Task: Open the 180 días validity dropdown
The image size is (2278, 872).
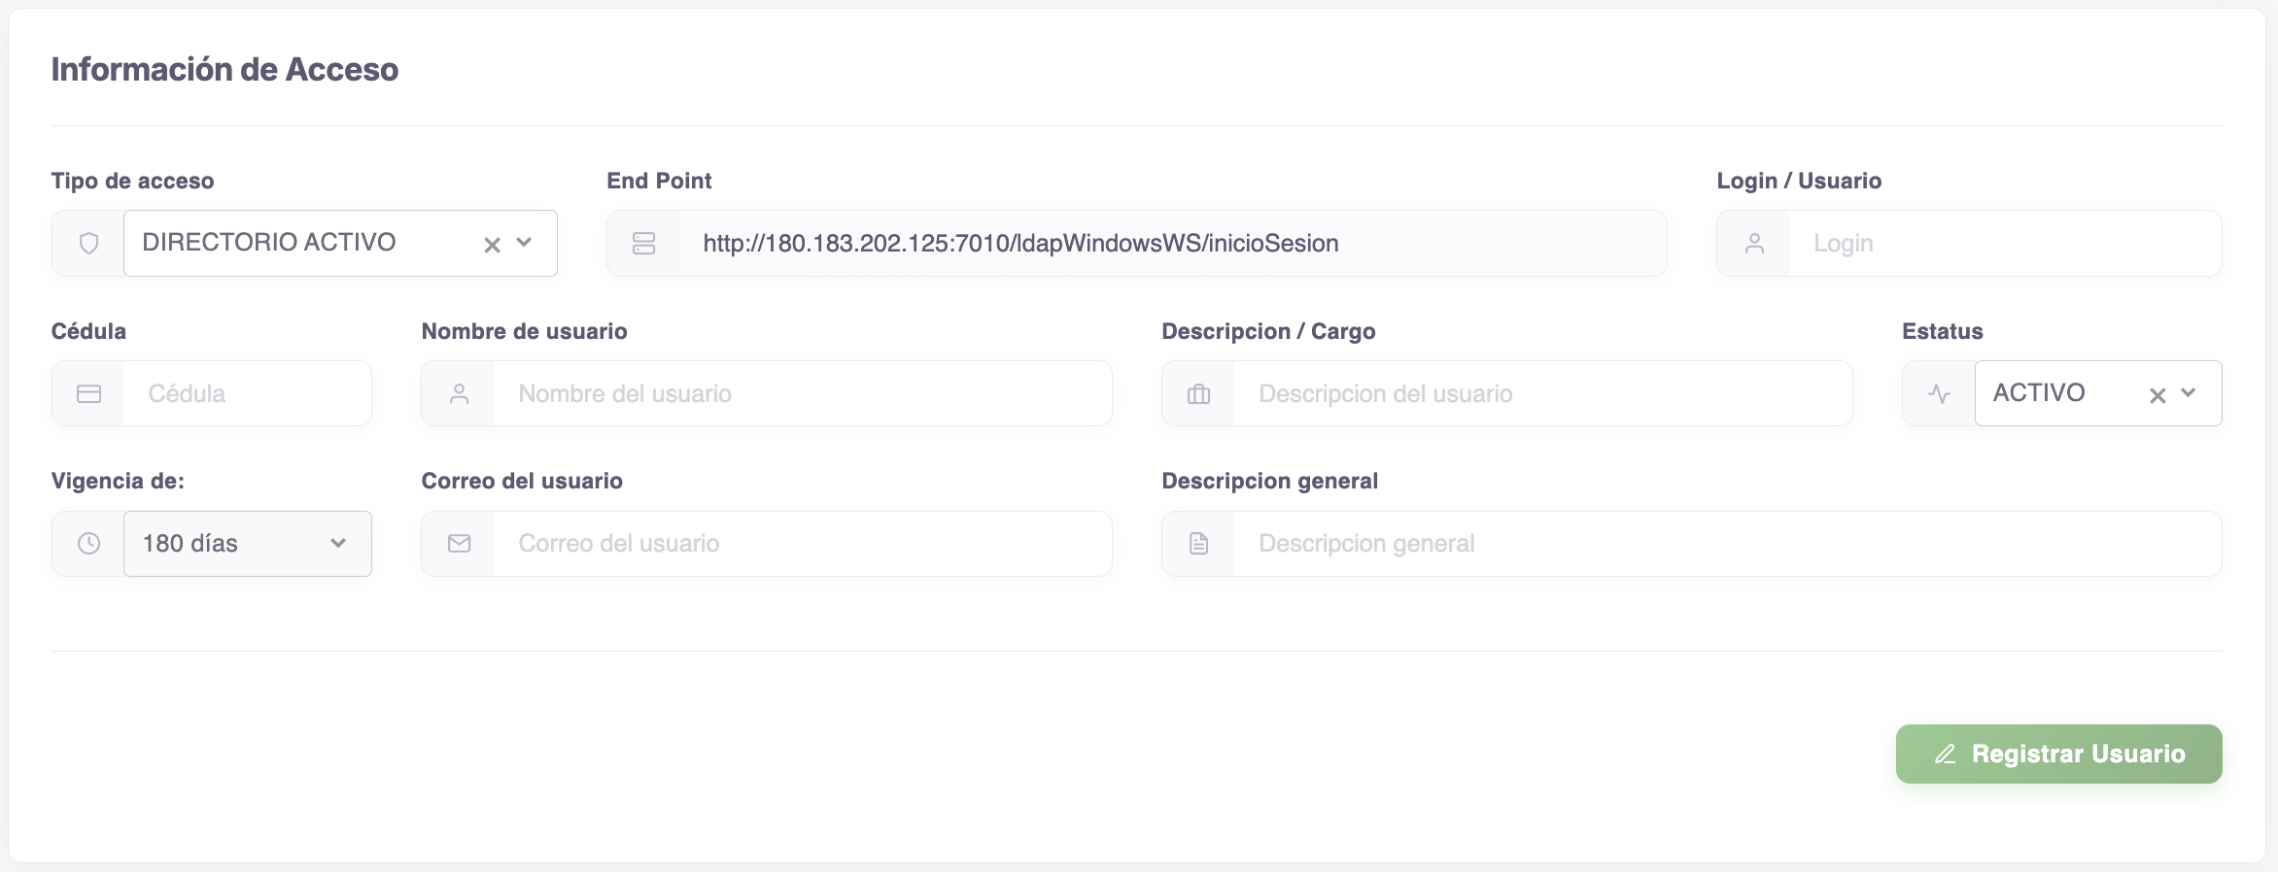Action: (x=248, y=544)
